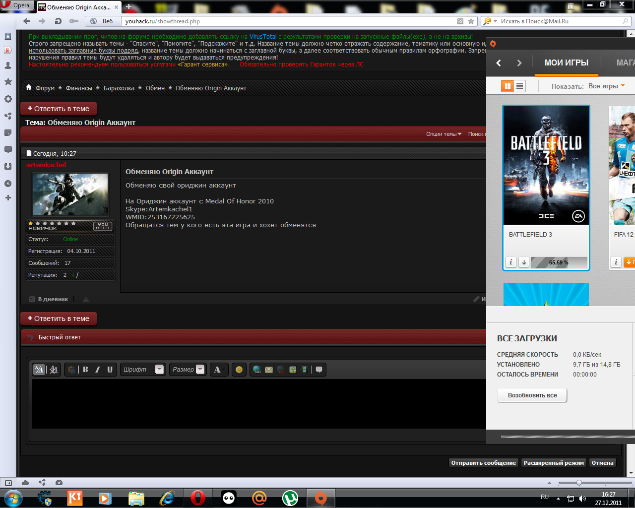This screenshot has height=508, width=635.
Task: Click Расширенный режим button
Action: click(554, 463)
